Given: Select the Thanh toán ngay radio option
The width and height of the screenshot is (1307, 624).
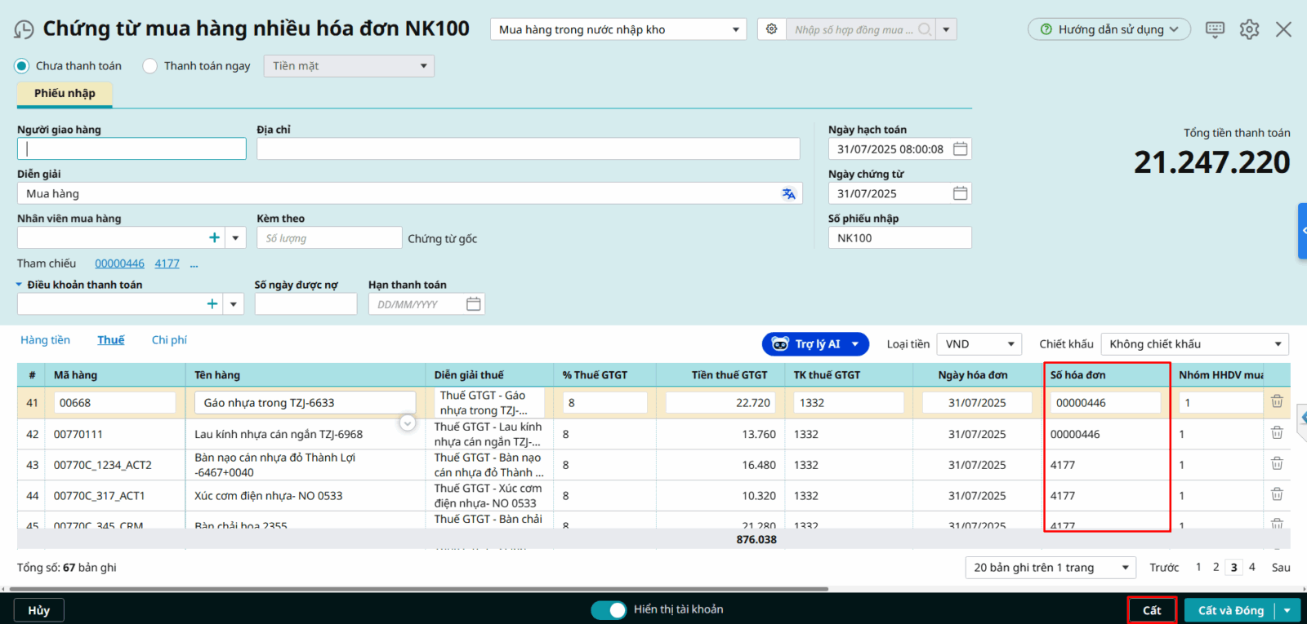Looking at the screenshot, I should (x=150, y=66).
